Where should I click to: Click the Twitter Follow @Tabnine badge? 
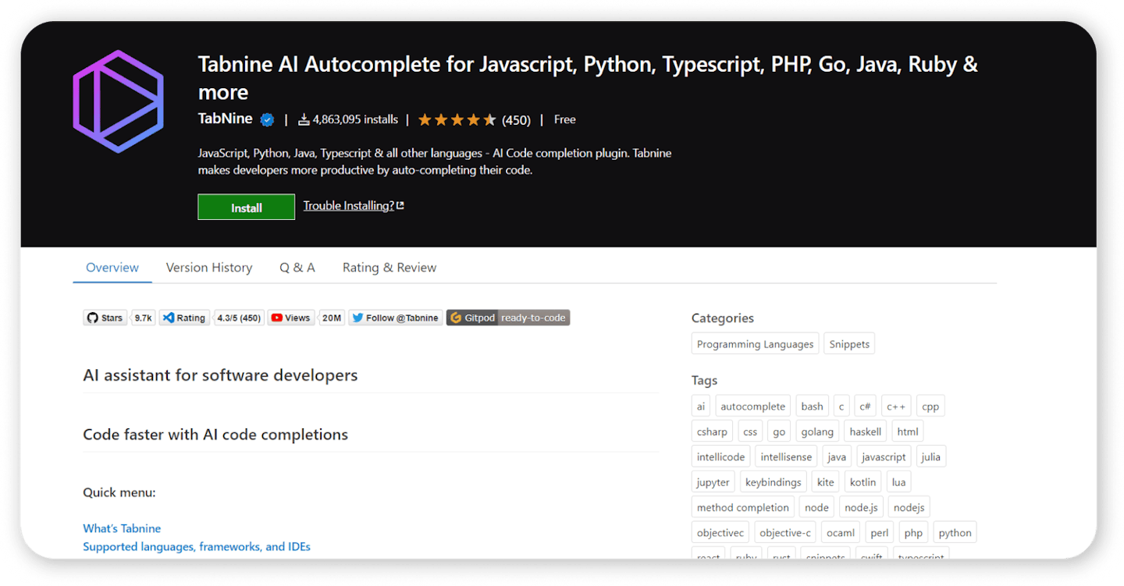click(x=395, y=318)
